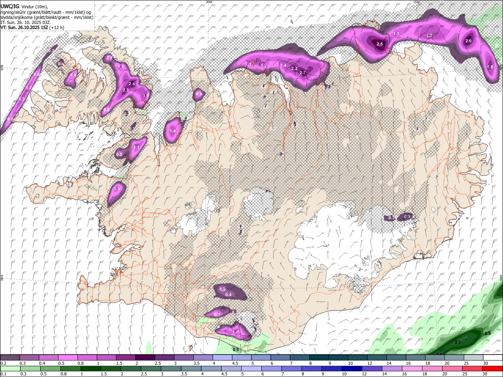503x377 pixels.
Task: Click the 2.7 snowfall value on the map
Action: (303, 73)
